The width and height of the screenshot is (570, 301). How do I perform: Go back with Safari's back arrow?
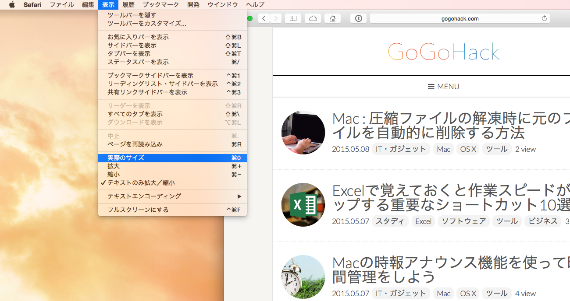264,18
